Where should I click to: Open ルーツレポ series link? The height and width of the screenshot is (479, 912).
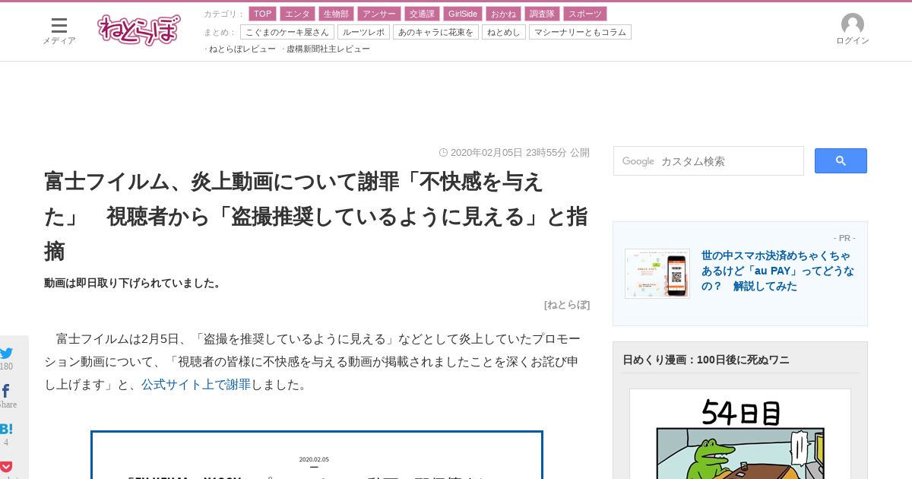pos(363,32)
